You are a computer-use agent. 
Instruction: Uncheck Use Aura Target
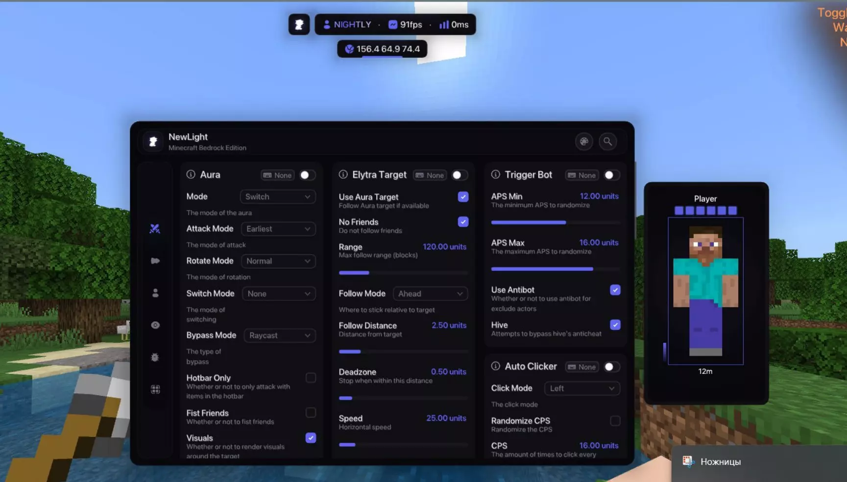(x=463, y=197)
